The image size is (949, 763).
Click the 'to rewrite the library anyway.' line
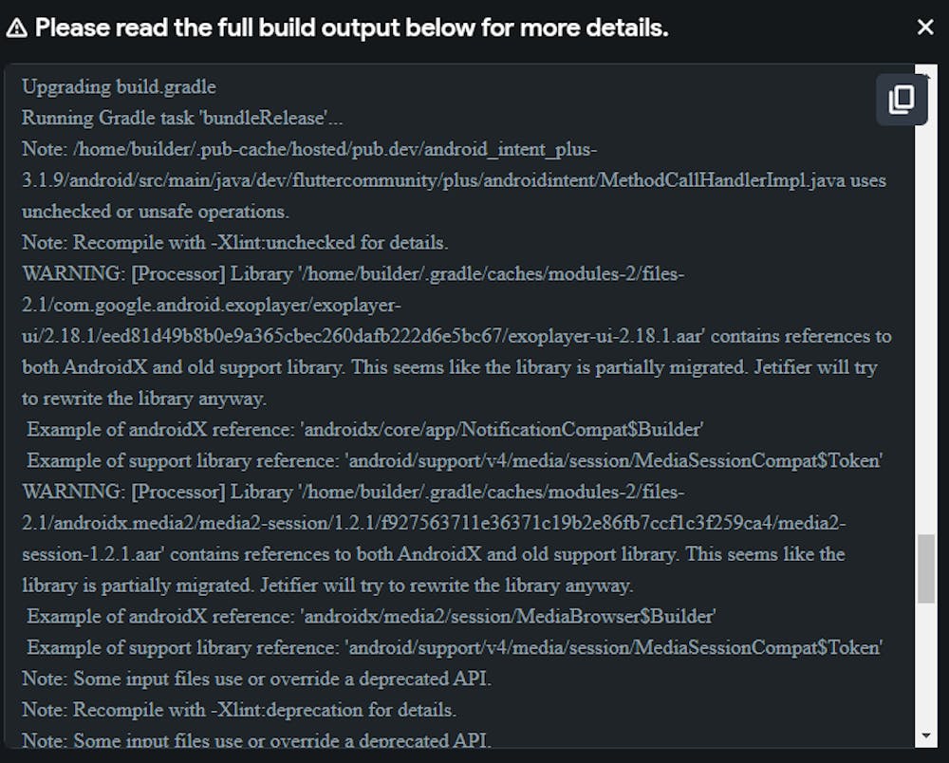click(x=144, y=399)
